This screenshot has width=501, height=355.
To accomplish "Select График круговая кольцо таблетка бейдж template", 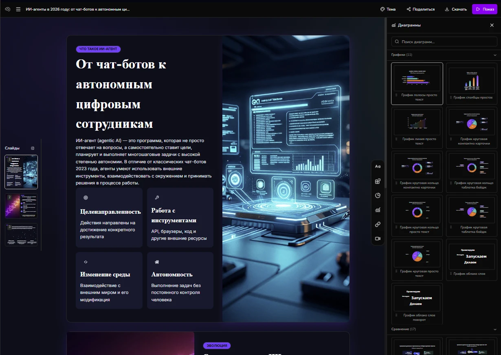I will 472,172.
